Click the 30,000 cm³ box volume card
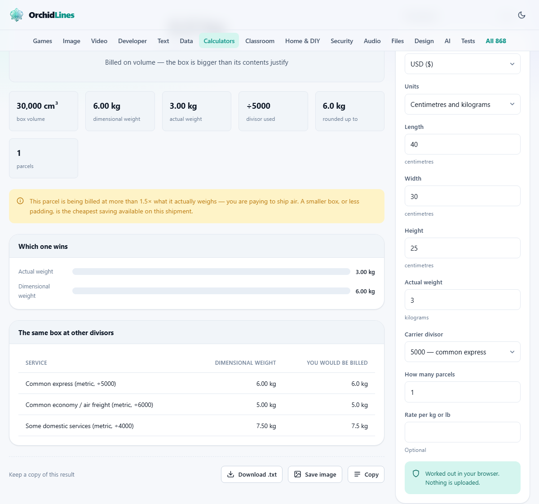This screenshot has width=539, height=504. (44, 111)
